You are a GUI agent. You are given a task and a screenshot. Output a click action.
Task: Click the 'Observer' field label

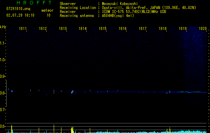coord(68,4)
